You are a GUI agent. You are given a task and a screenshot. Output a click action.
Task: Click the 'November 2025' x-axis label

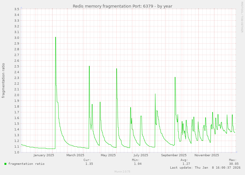(207, 155)
